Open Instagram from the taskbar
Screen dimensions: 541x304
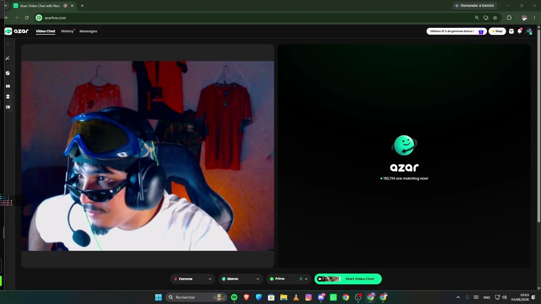[x=309, y=297]
